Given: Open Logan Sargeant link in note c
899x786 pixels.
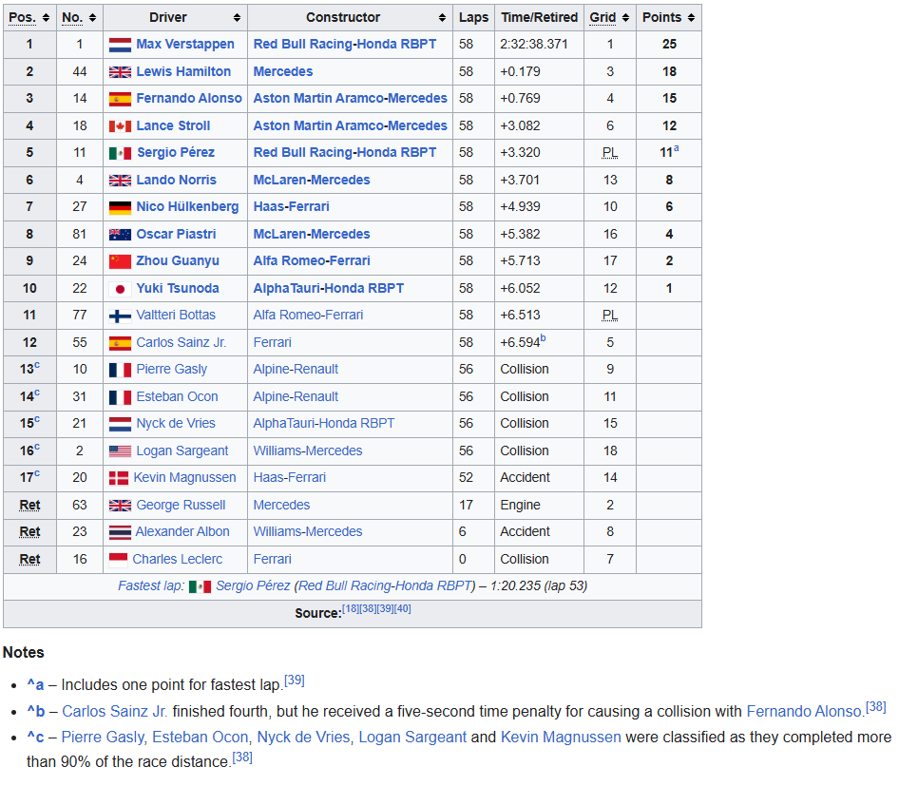Looking at the screenshot, I should pyautogui.click(x=412, y=738).
